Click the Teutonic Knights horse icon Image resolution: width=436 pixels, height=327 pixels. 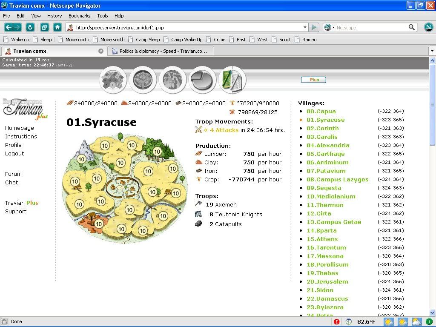click(198, 214)
